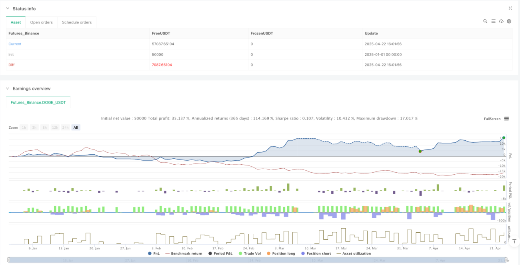Toggle Position short legend item
Screen dimensions: 520x265
317,253
